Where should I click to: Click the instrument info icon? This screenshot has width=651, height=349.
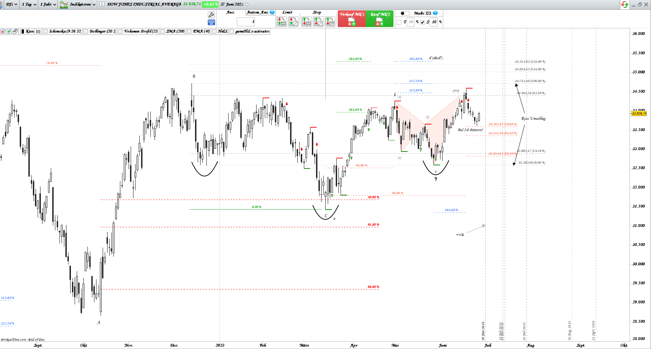tap(102, 4)
